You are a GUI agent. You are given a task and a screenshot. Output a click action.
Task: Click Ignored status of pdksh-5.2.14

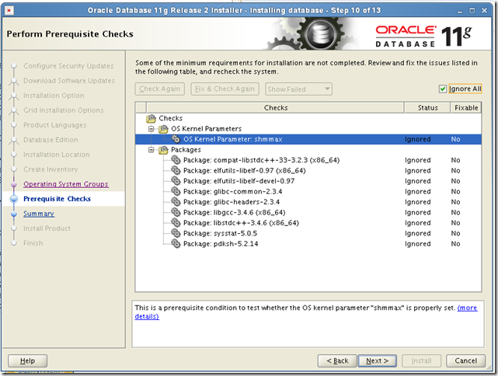[418, 244]
